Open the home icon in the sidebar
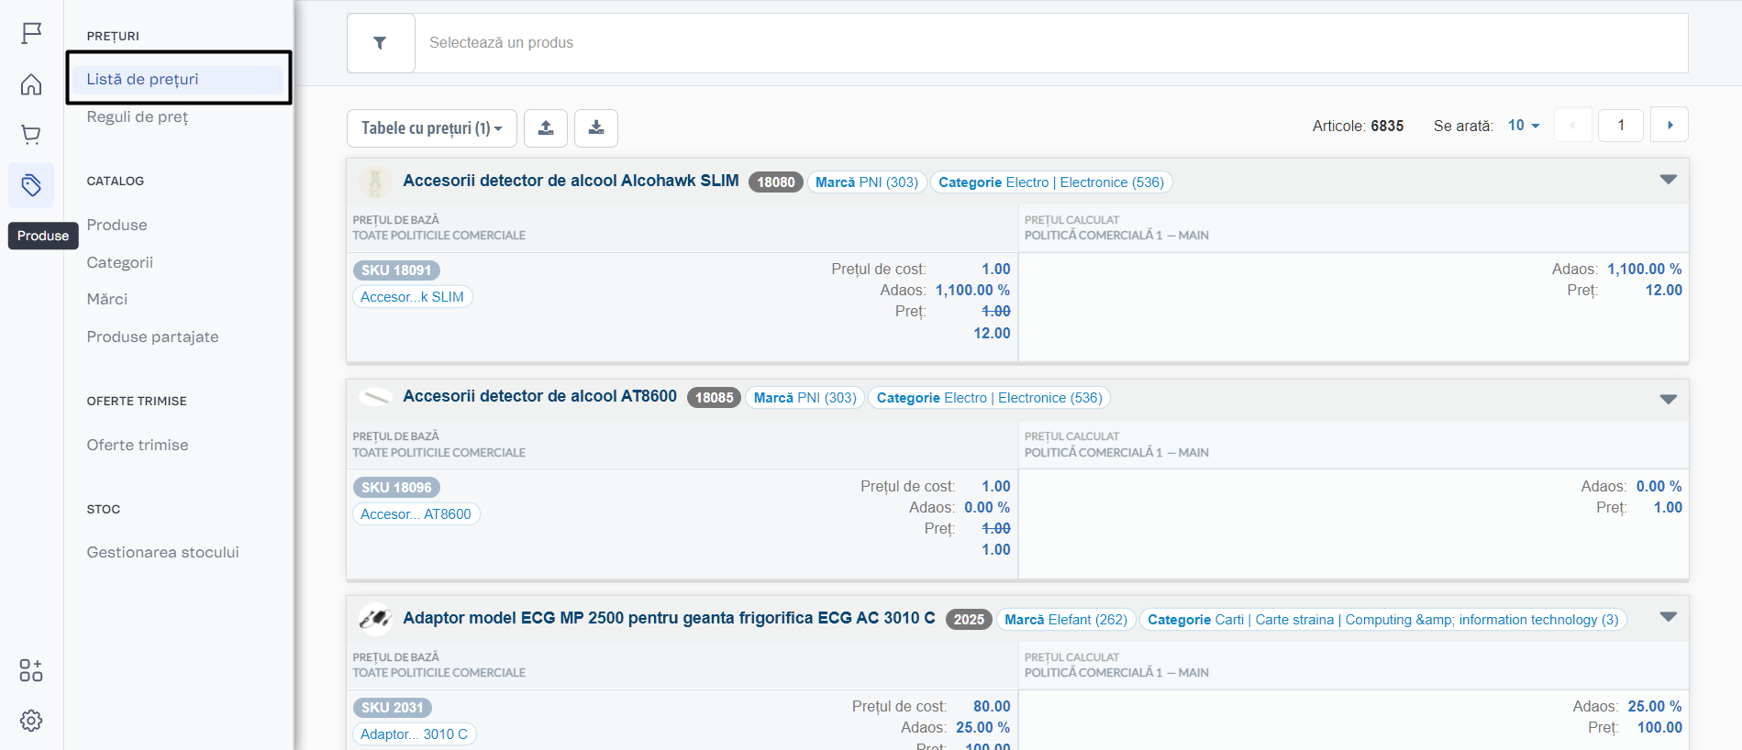Viewport: 1742px width, 750px height. (31, 85)
